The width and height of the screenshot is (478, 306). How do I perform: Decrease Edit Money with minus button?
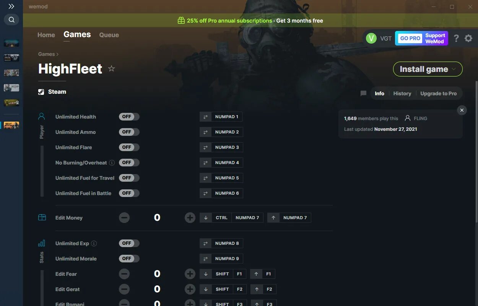pyautogui.click(x=124, y=218)
